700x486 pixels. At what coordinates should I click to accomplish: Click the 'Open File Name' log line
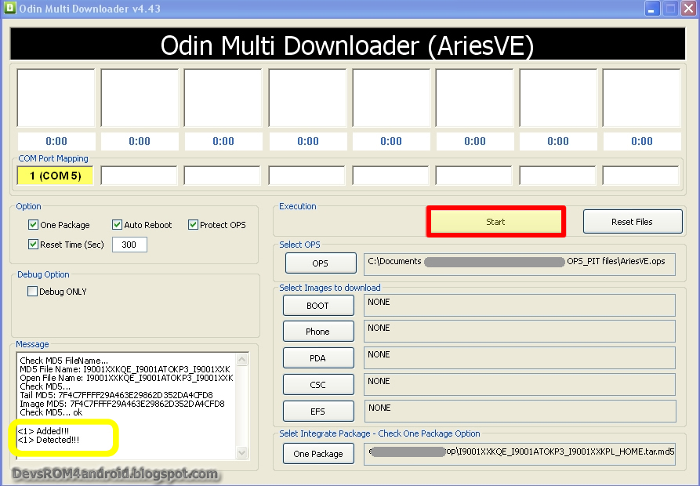click(x=126, y=378)
